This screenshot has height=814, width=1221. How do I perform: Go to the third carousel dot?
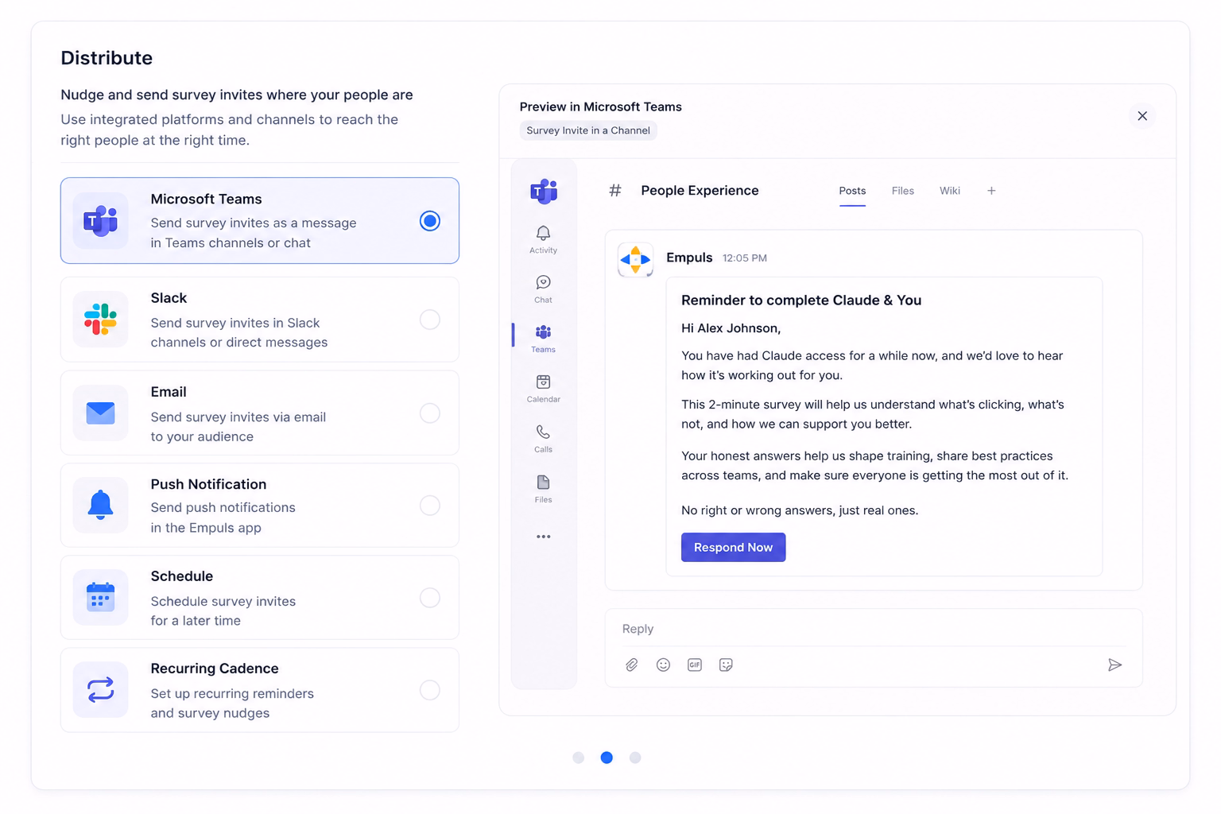pos(635,758)
